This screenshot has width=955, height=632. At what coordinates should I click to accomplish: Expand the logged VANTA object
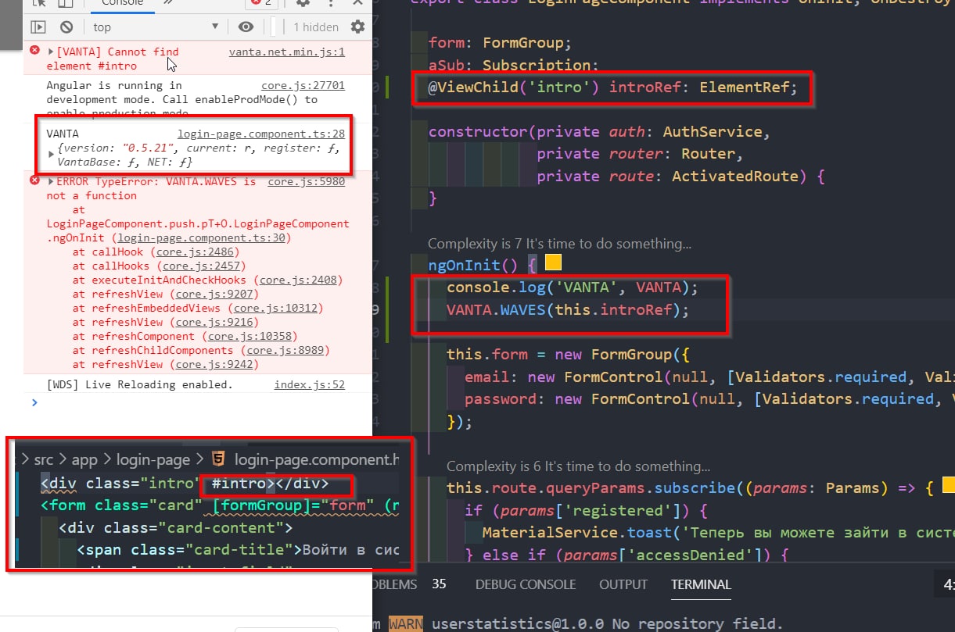point(51,155)
